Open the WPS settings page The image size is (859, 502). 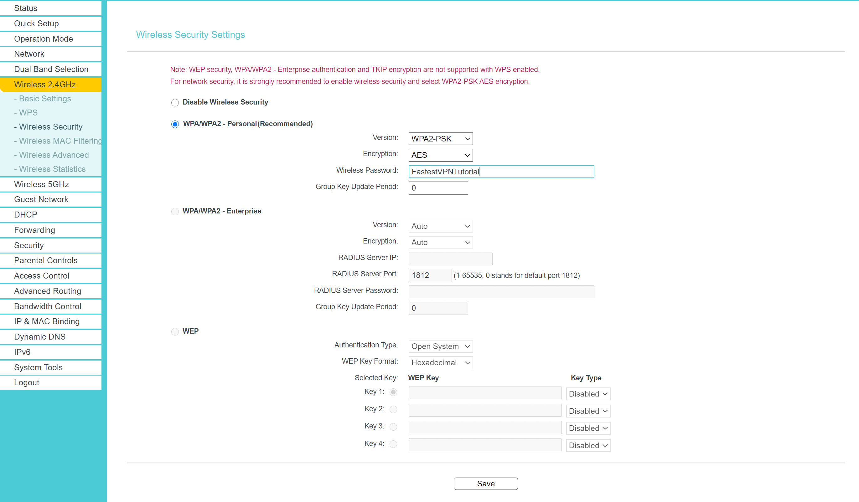28,112
